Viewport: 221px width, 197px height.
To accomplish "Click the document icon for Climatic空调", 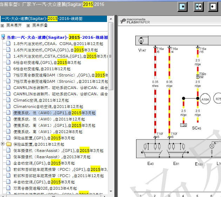I will tap(8, 100).
